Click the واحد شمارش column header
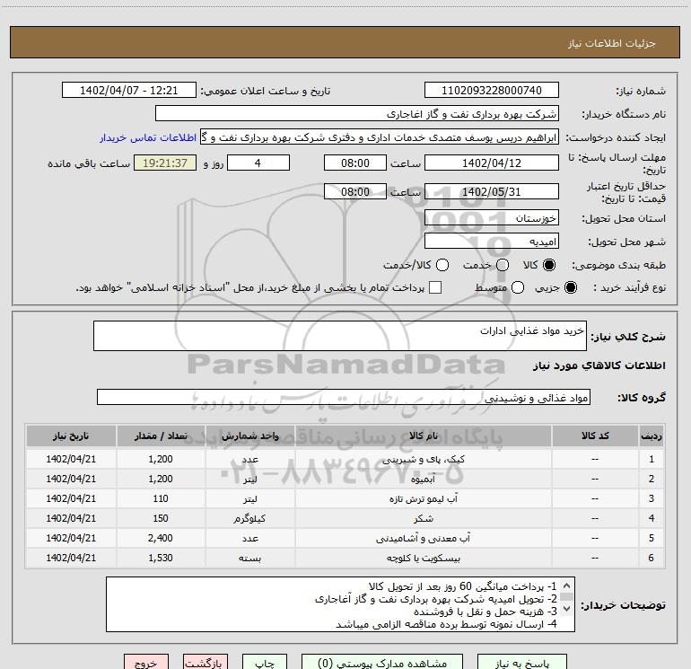The width and height of the screenshot is (691, 669). tap(249, 436)
